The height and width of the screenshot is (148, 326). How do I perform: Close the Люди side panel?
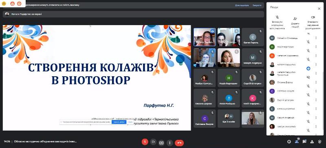coord(319,9)
